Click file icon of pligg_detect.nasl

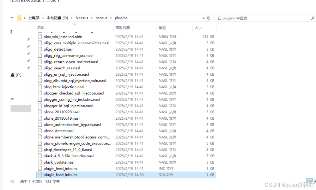40,49
